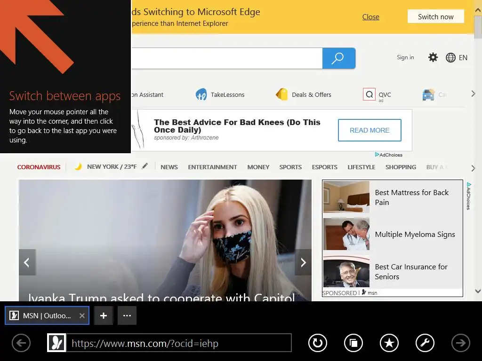Open the Ivanka Trump headline story
Image resolution: width=482 pixels, height=361 pixels.
point(161,297)
